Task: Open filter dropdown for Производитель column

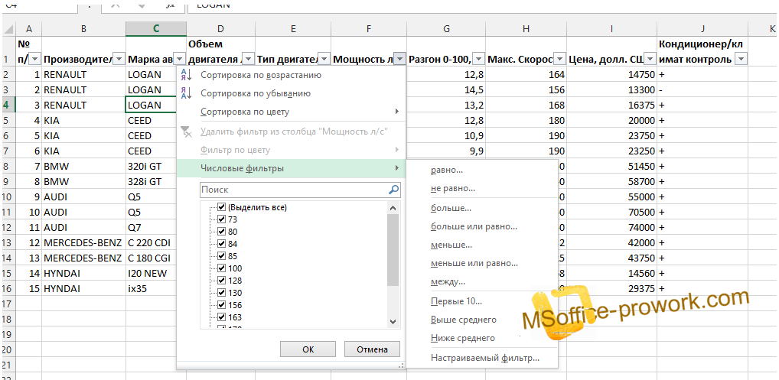Action: [x=119, y=60]
